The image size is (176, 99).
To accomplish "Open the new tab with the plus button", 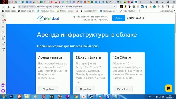I will [141, 2].
